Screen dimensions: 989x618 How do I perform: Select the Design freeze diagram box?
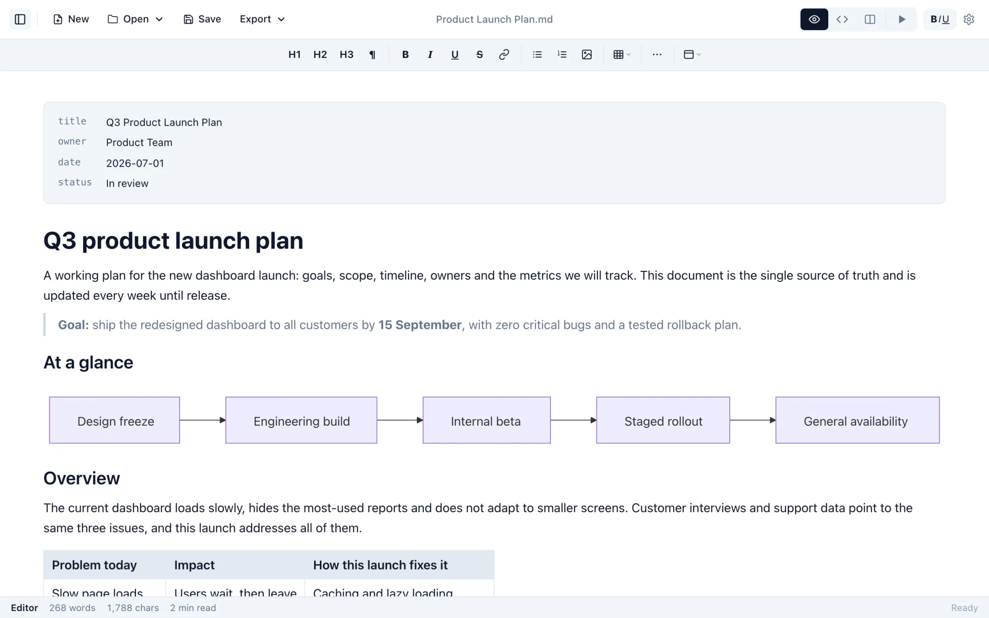coord(115,420)
